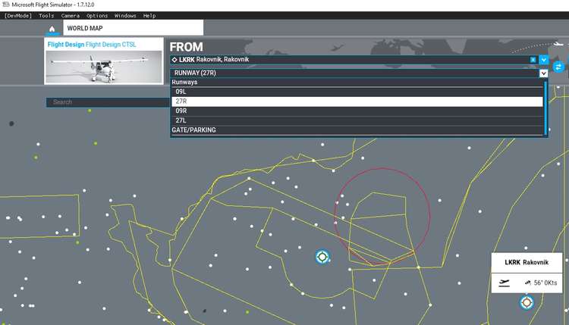Open the Help menu
Image resolution: width=569 pixels, height=325 pixels.
[149, 16]
